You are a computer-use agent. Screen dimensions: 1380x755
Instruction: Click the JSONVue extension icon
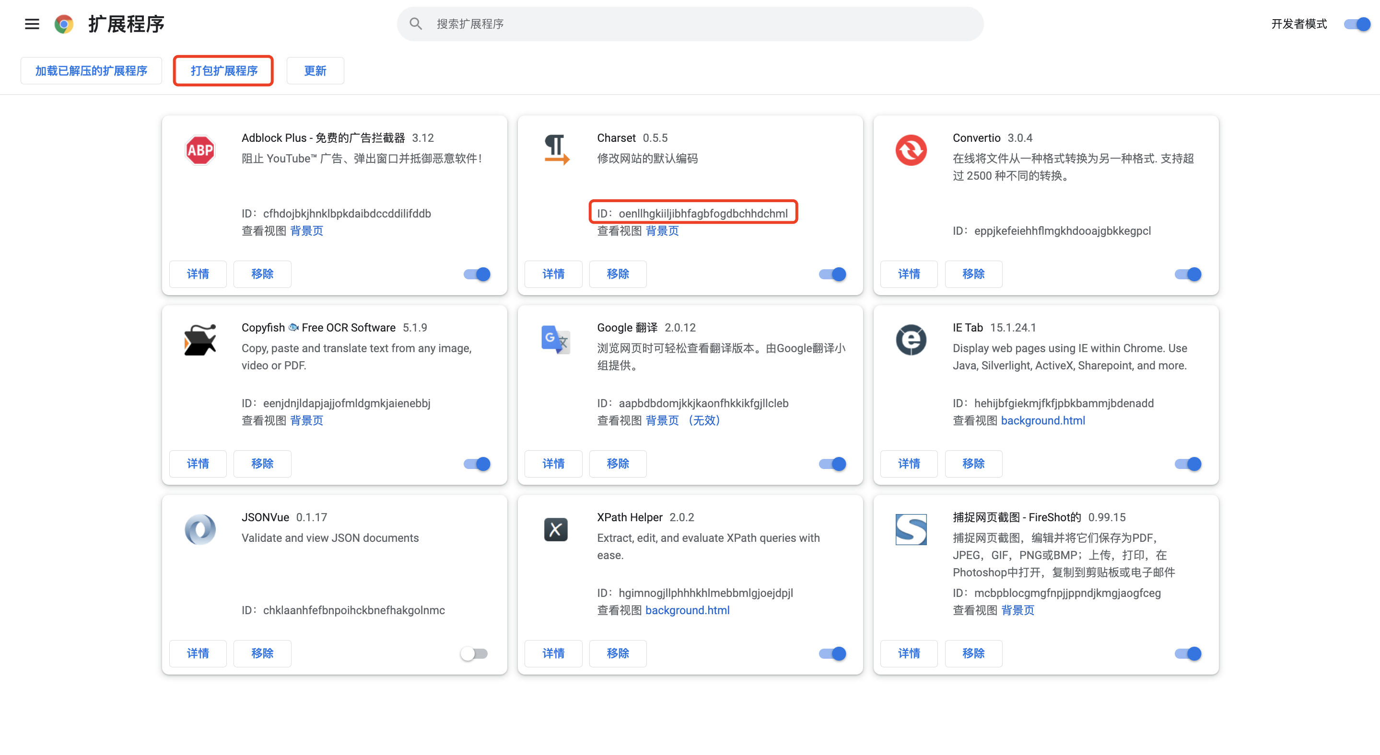click(x=200, y=529)
